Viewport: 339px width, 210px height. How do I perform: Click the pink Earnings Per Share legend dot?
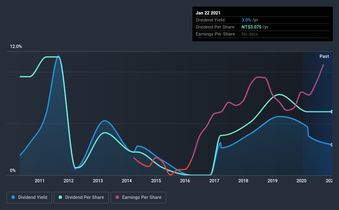click(x=117, y=197)
